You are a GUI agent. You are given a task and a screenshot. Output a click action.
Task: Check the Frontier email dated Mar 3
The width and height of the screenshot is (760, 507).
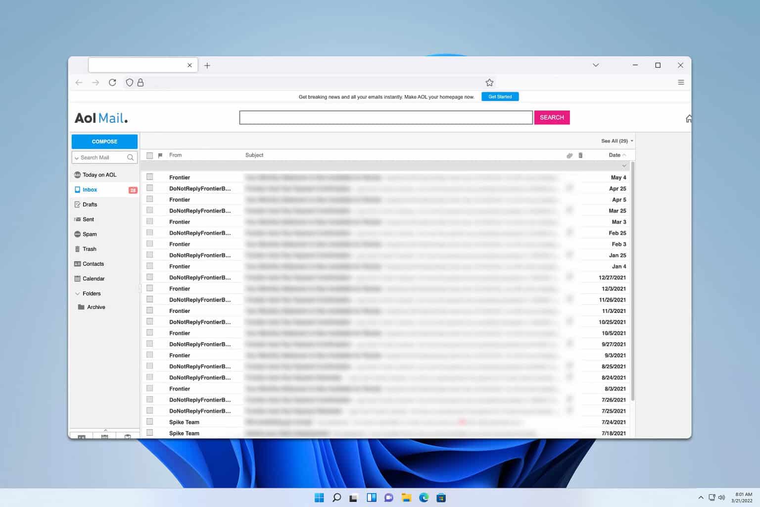tap(150, 221)
